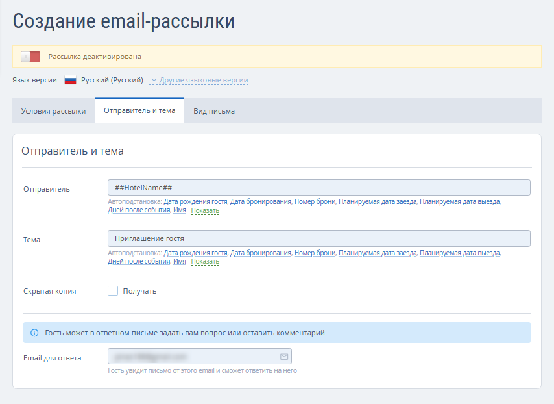Click the envelope icon in reply email field
Viewport: 554px width, 404px height.
point(283,357)
